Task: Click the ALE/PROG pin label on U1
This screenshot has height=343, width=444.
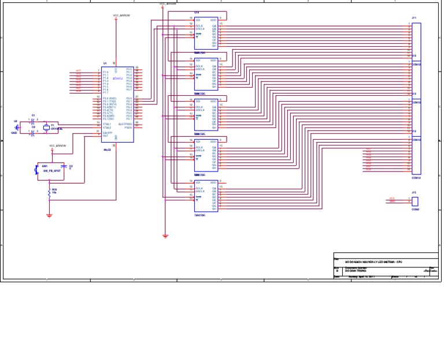Action: [125, 124]
